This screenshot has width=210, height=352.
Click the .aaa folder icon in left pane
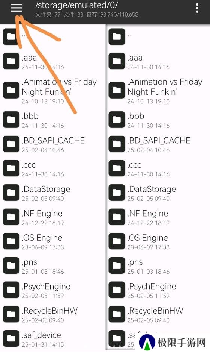[11, 61]
